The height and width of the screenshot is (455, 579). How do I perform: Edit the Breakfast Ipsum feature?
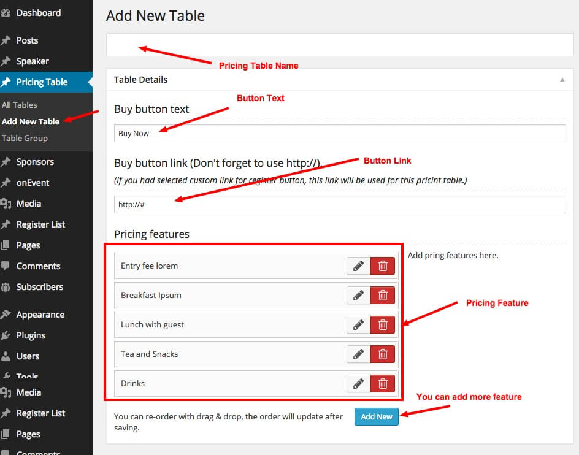(359, 295)
